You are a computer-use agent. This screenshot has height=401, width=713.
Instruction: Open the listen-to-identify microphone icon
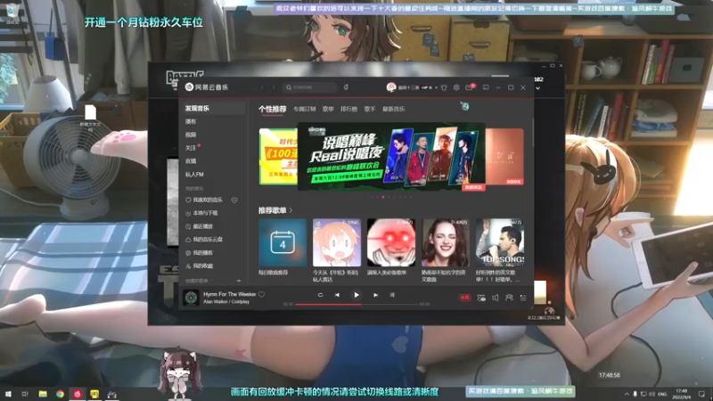346,87
